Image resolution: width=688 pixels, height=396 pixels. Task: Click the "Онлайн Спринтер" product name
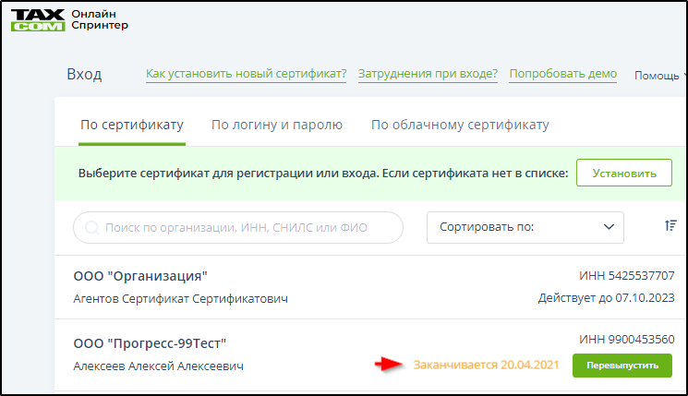99,20
